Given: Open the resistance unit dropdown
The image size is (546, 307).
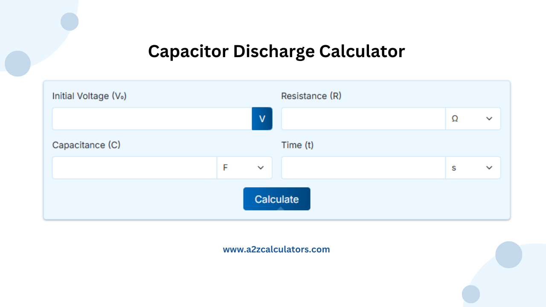Looking at the screenshot, I should (473, 119).
